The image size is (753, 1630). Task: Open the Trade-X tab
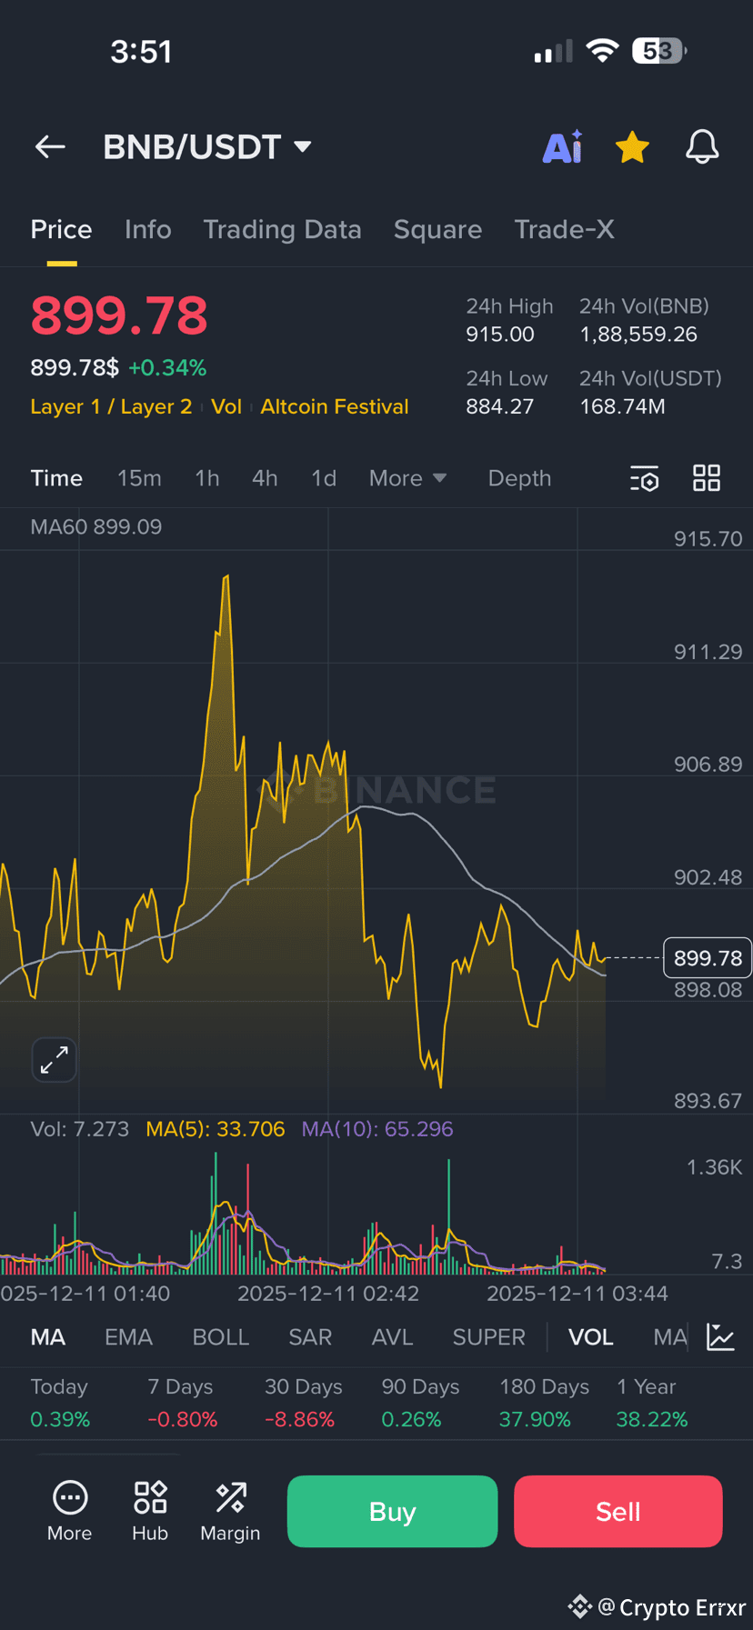(x=564, y=229)
